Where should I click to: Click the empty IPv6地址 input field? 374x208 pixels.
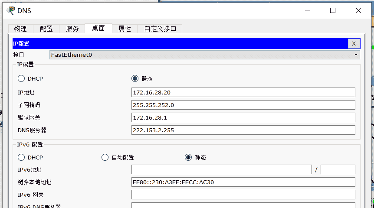click(222, 169)
